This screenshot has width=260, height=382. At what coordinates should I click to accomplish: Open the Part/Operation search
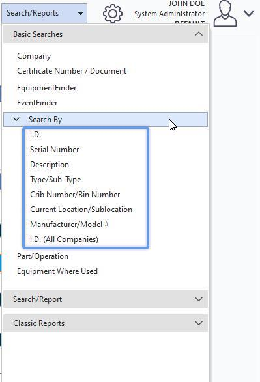(42, 256)
